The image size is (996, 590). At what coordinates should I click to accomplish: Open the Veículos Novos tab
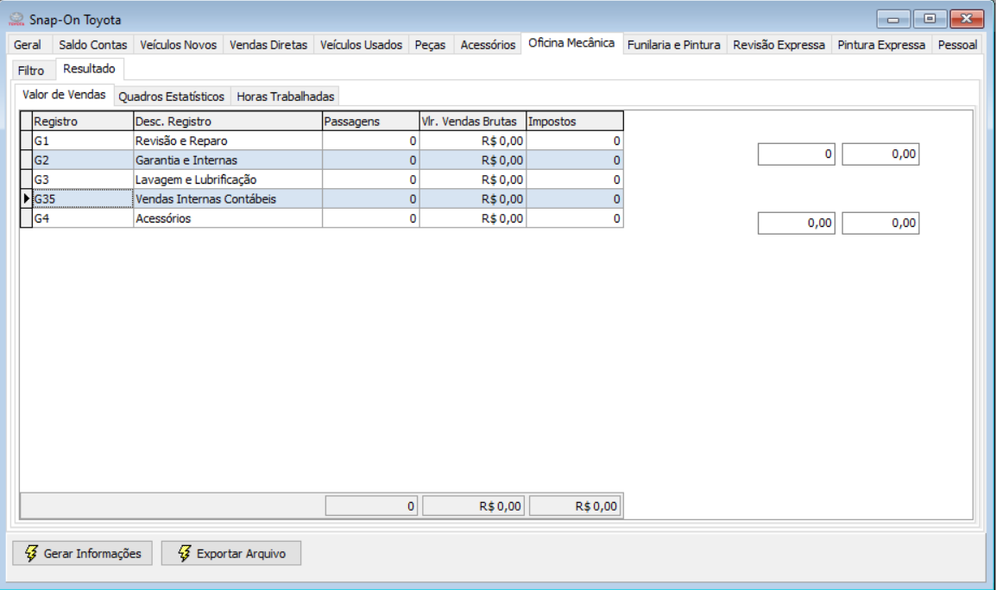(179, 45)
